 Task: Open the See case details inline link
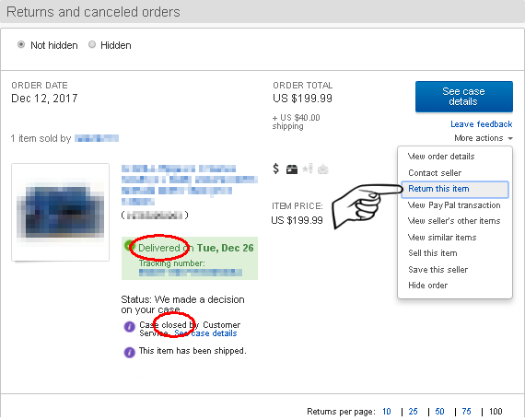click(205, 333)
